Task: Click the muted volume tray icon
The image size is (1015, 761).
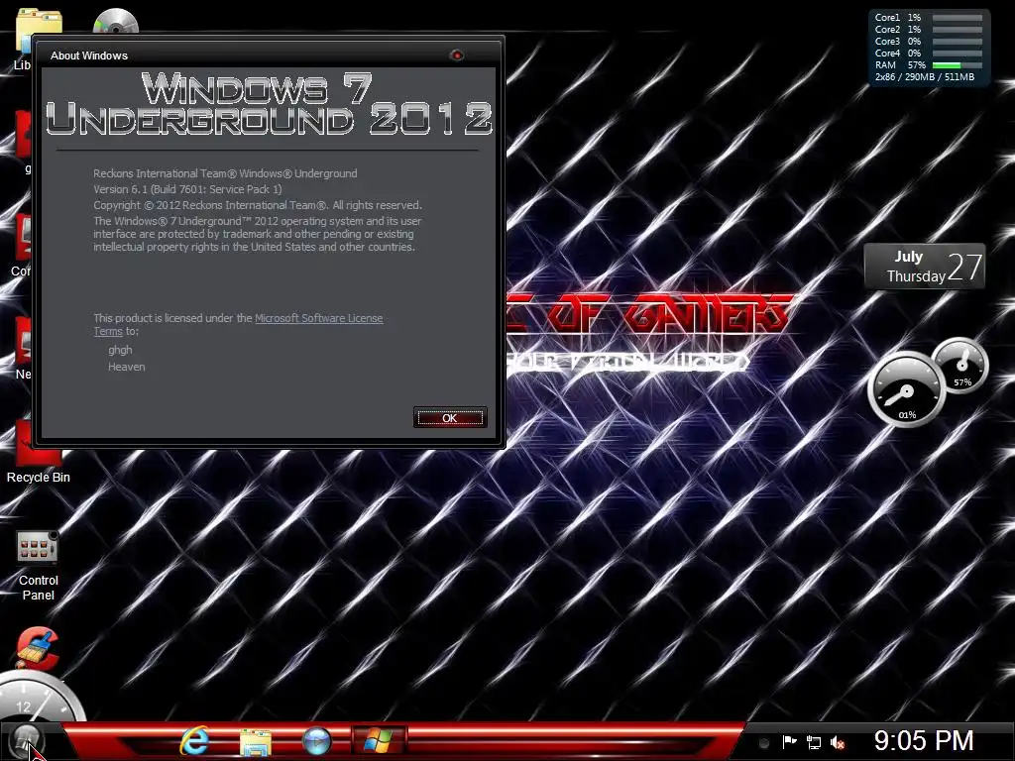Action: [x=837, y=742]
